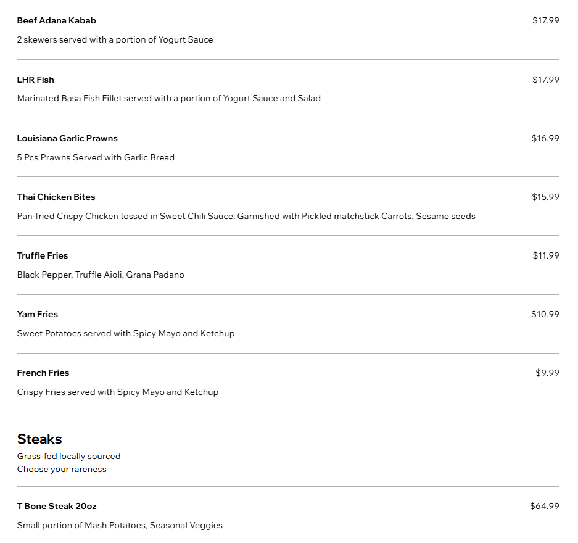This screenshot has width=578, height=543.
Task: Select the French Fries item title
Action: coord(43,373)
